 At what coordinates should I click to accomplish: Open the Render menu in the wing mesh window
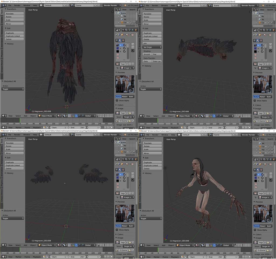155,5
